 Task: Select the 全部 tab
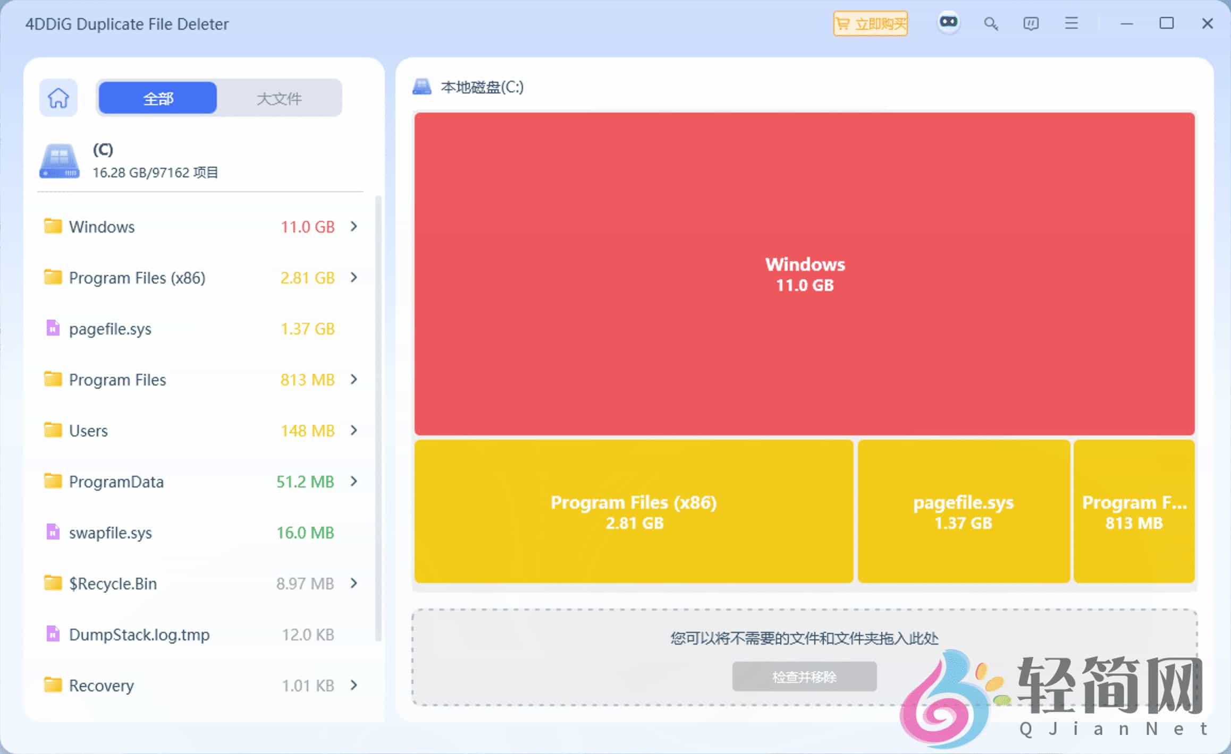coord(157,98)
